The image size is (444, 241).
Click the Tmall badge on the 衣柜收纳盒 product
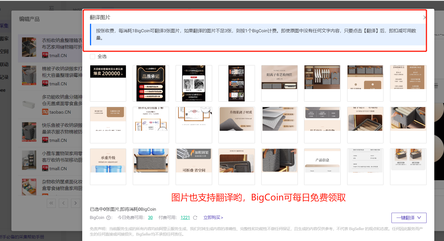(x=45, y=55)
